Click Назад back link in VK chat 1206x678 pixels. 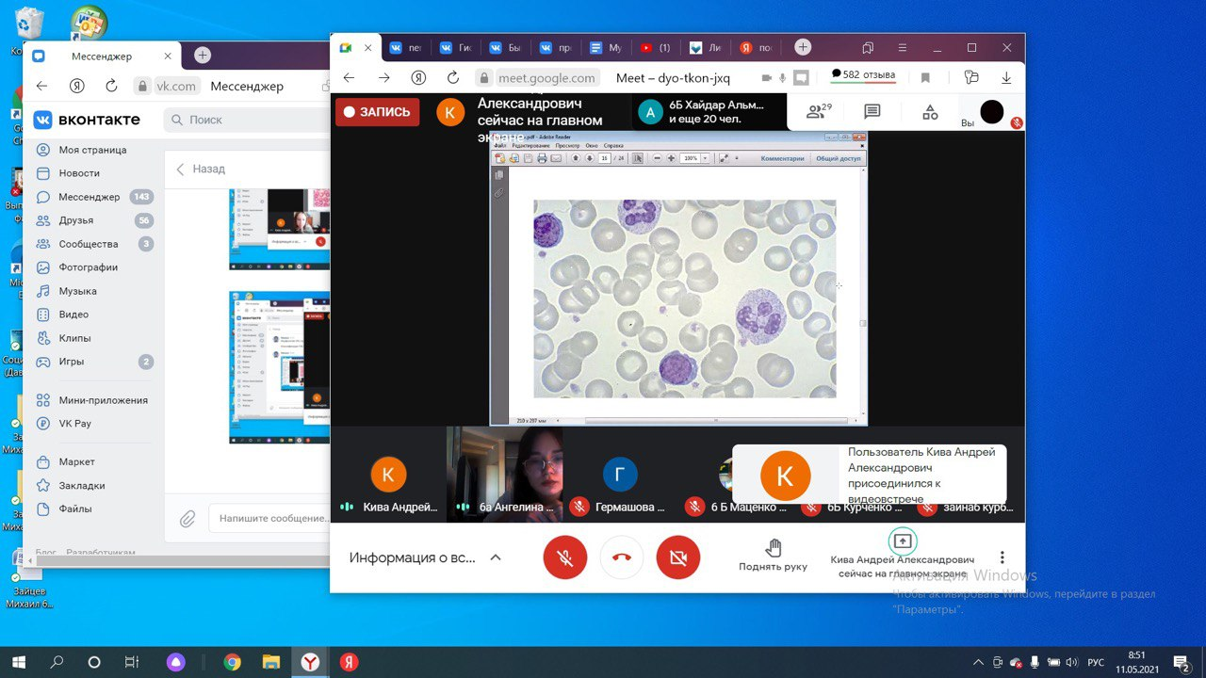(x=201, y=169)
